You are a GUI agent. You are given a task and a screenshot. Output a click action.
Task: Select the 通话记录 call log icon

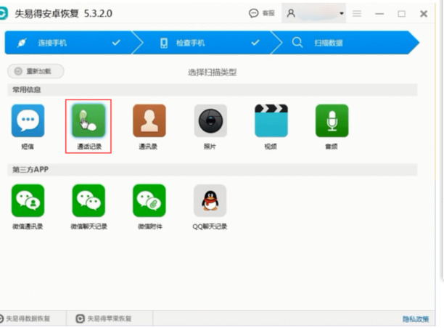tap(89, 121)
